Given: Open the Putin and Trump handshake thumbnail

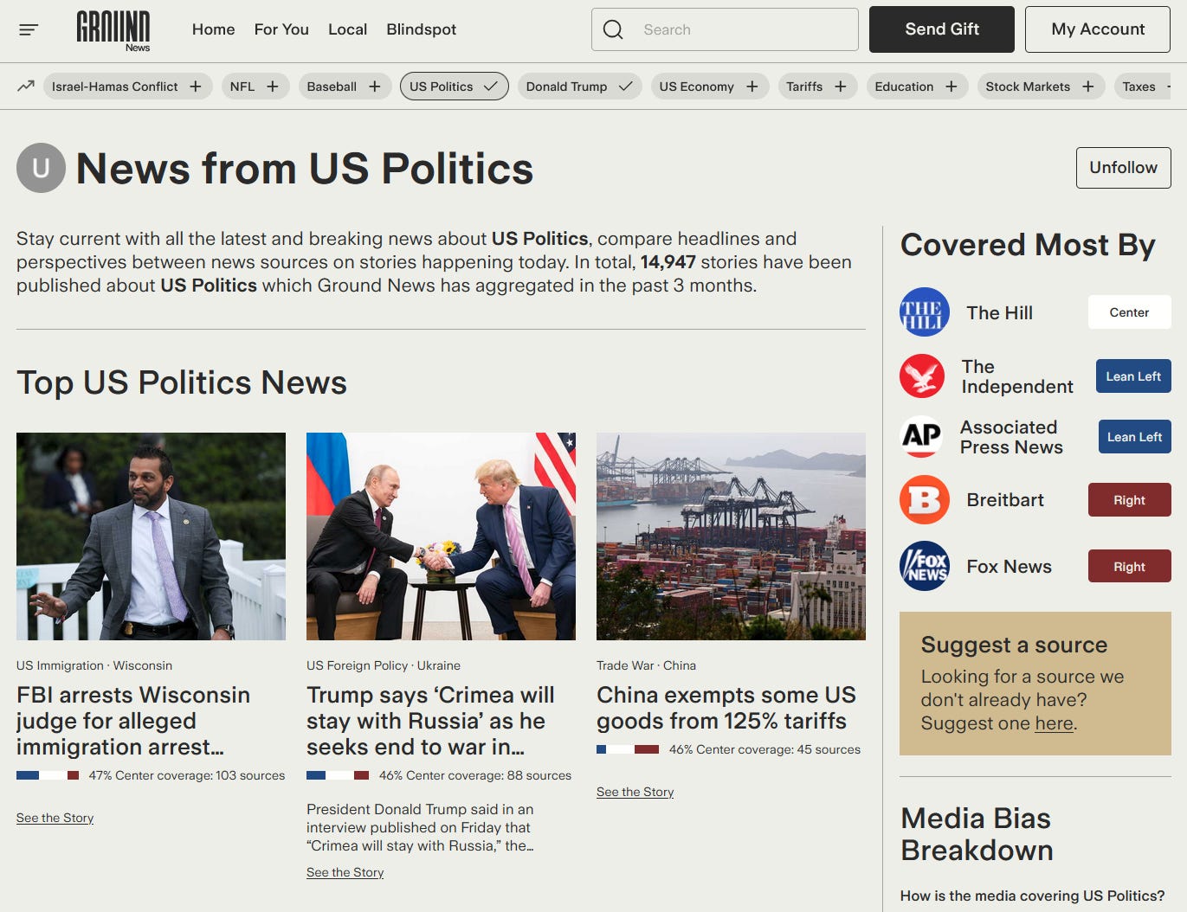Looking at the screenshot, I should click(441, 536).
